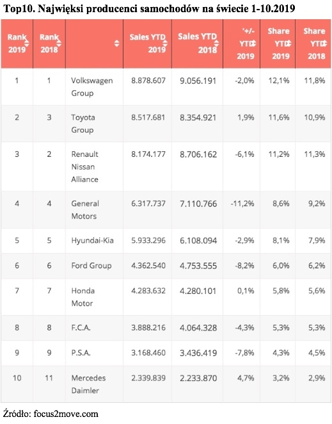The width and height of the screenshot is (332, 424).
Task: Select Ford Group sales 4.362.540
Action: coord(148,266)
